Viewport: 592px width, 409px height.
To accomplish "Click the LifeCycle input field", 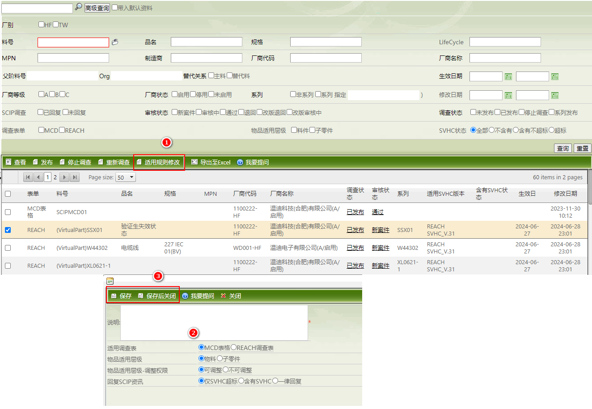I will (505, 42).
